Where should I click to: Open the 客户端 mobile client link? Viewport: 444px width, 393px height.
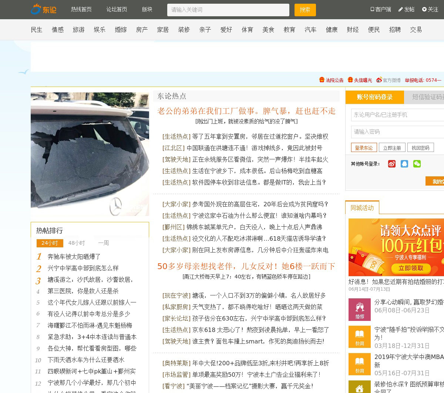(x=381, y=9)
